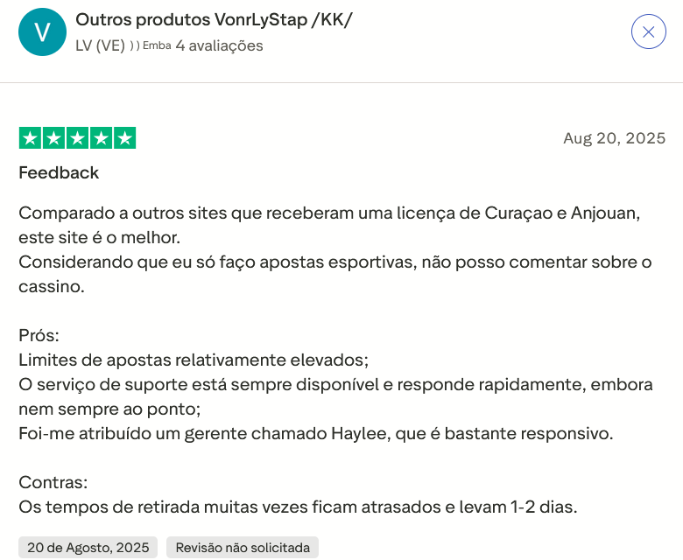
Task: Open the reviewer's 4 avaliações link
Action: (219, 45)
